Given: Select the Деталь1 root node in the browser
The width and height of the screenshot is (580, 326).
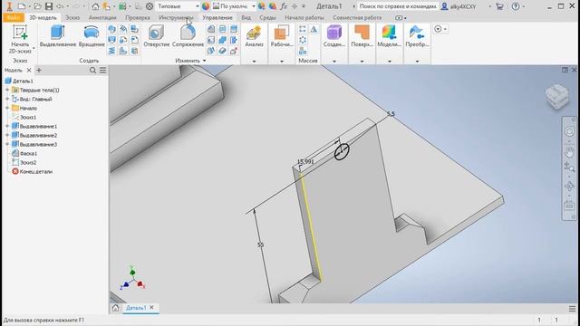Looking at the screenshot, I should click(22, 81).
